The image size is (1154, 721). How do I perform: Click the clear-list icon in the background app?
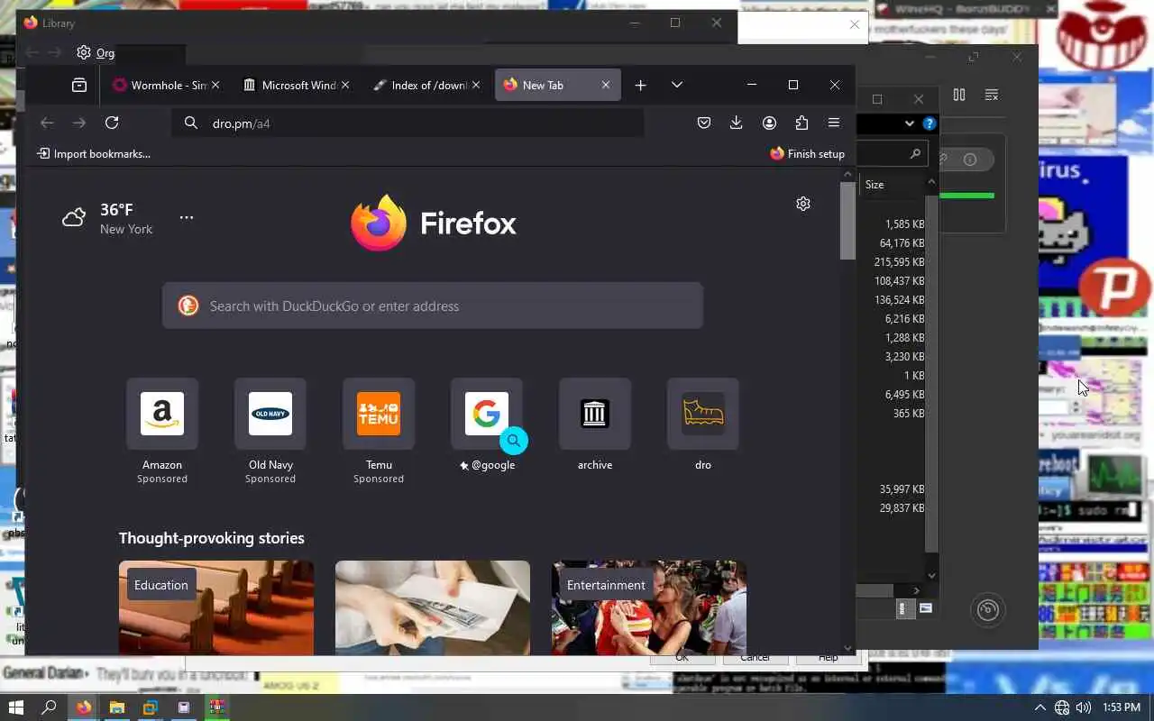pyautogui.click(x=992, y=95)
